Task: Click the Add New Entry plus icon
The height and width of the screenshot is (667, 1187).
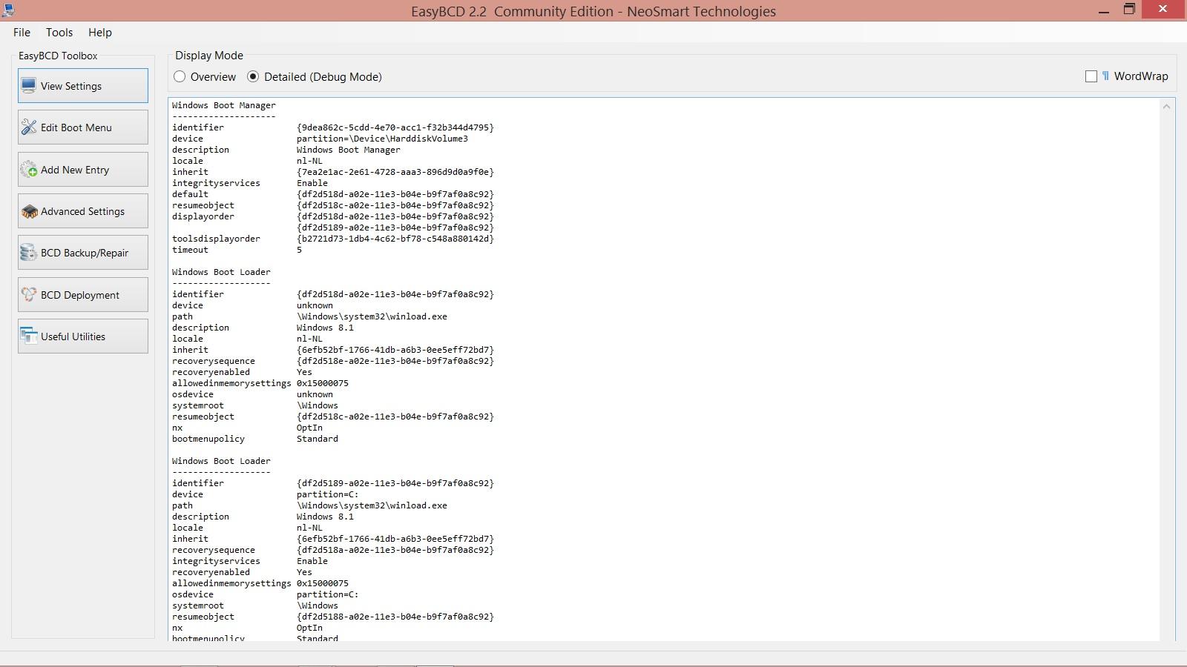Action: [29, 170]
